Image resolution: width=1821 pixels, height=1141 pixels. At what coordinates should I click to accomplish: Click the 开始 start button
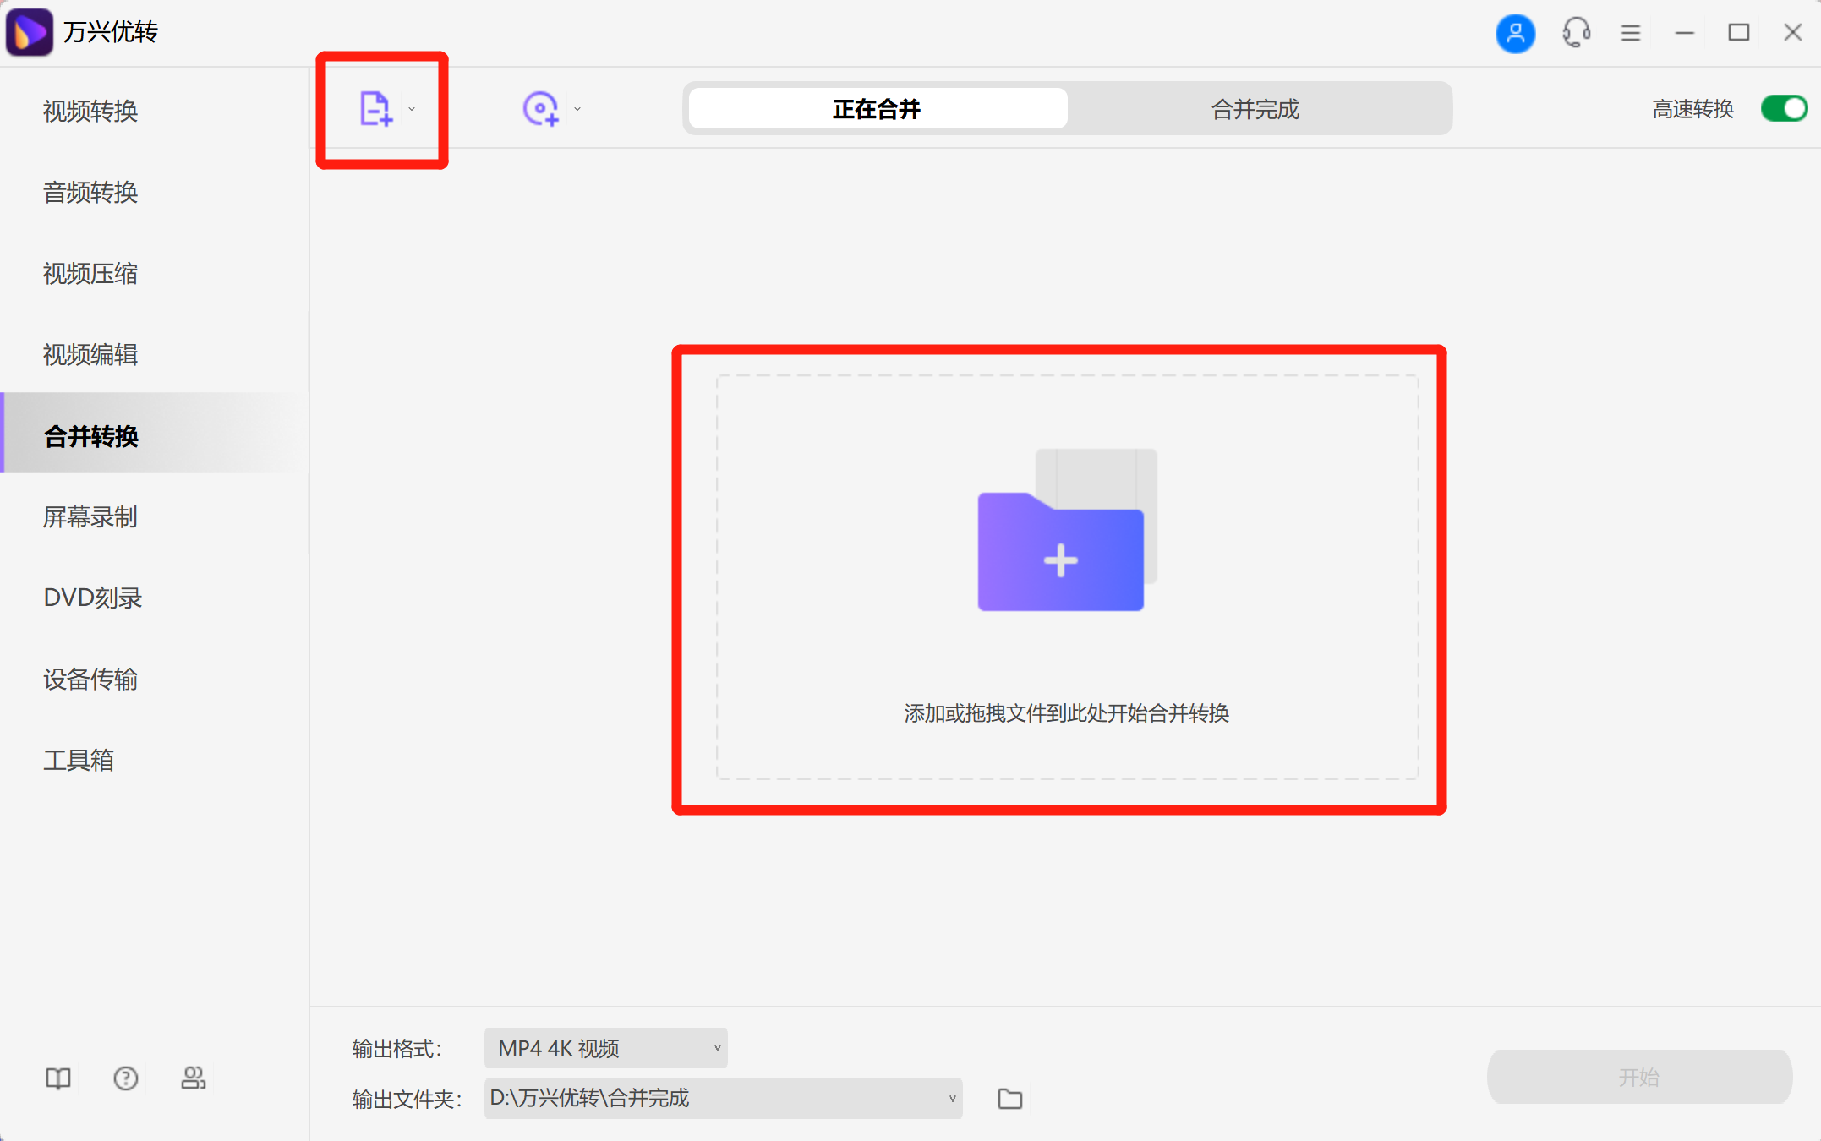point(1638,1077)
